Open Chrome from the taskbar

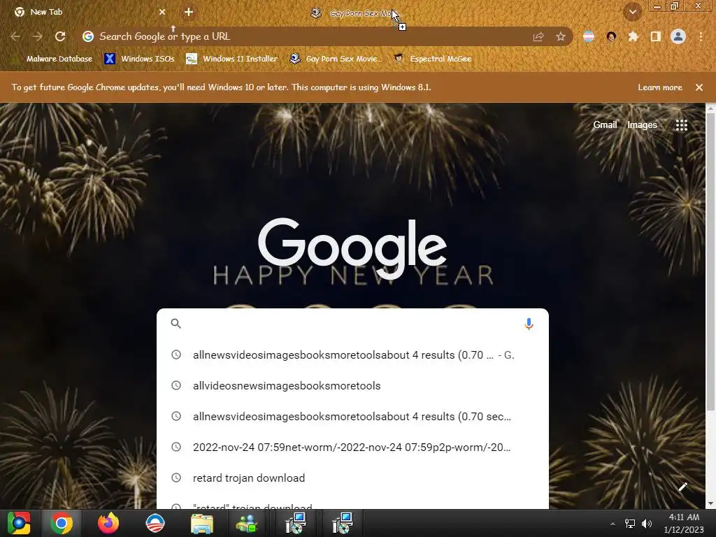(x=62, y=523)
